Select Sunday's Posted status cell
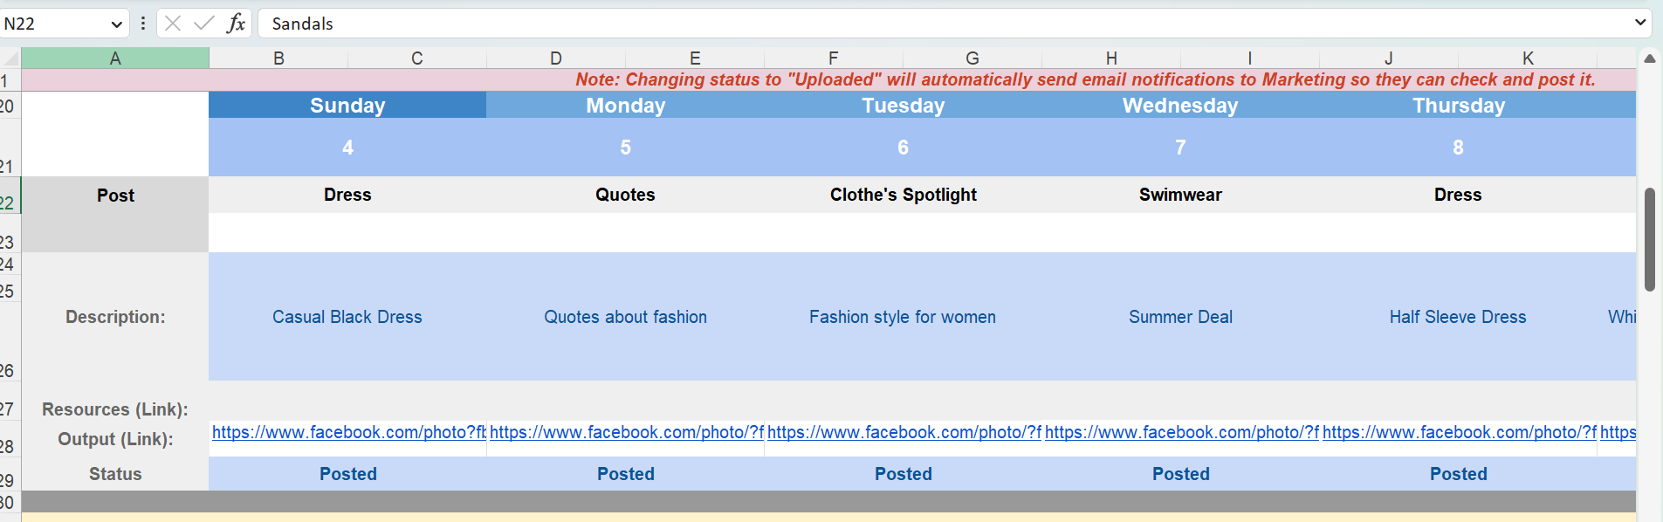 click(347, 474)
